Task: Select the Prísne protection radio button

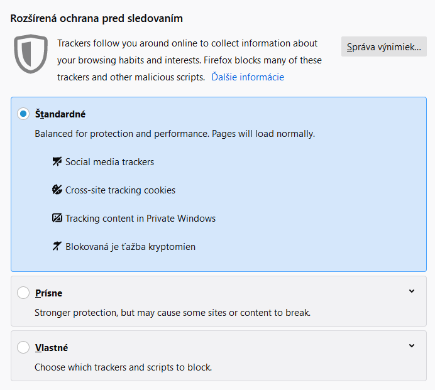Action: click(x=23, y=293)
